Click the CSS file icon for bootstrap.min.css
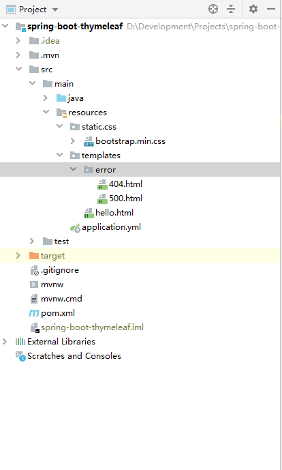 (x=89, y=141)
